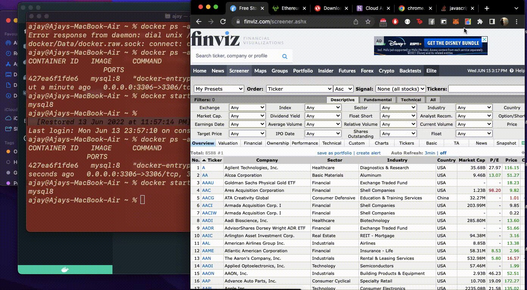Go back in Chrome using back arrow

pyautogui.click(x=199, y=22)
